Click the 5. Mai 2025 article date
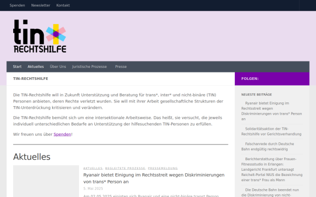 (93, 189)
